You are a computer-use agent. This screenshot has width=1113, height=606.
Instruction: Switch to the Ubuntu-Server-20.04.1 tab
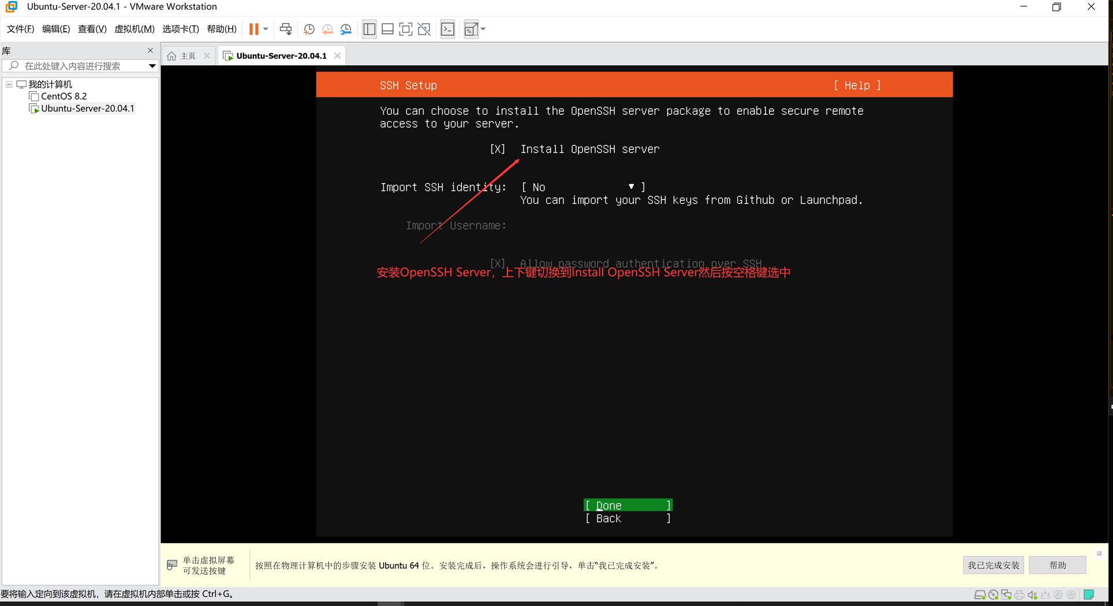pos(281,56)
